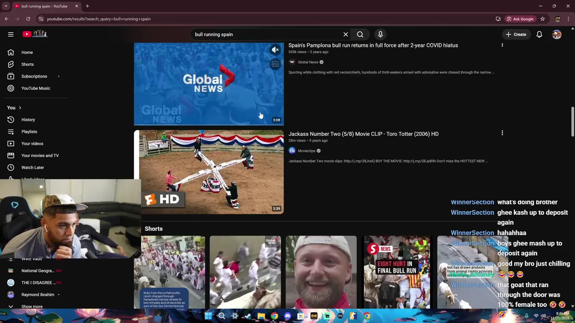
Task: Open Chrome profile avatar
Action: pyautogui.click(x=557, y=19)
